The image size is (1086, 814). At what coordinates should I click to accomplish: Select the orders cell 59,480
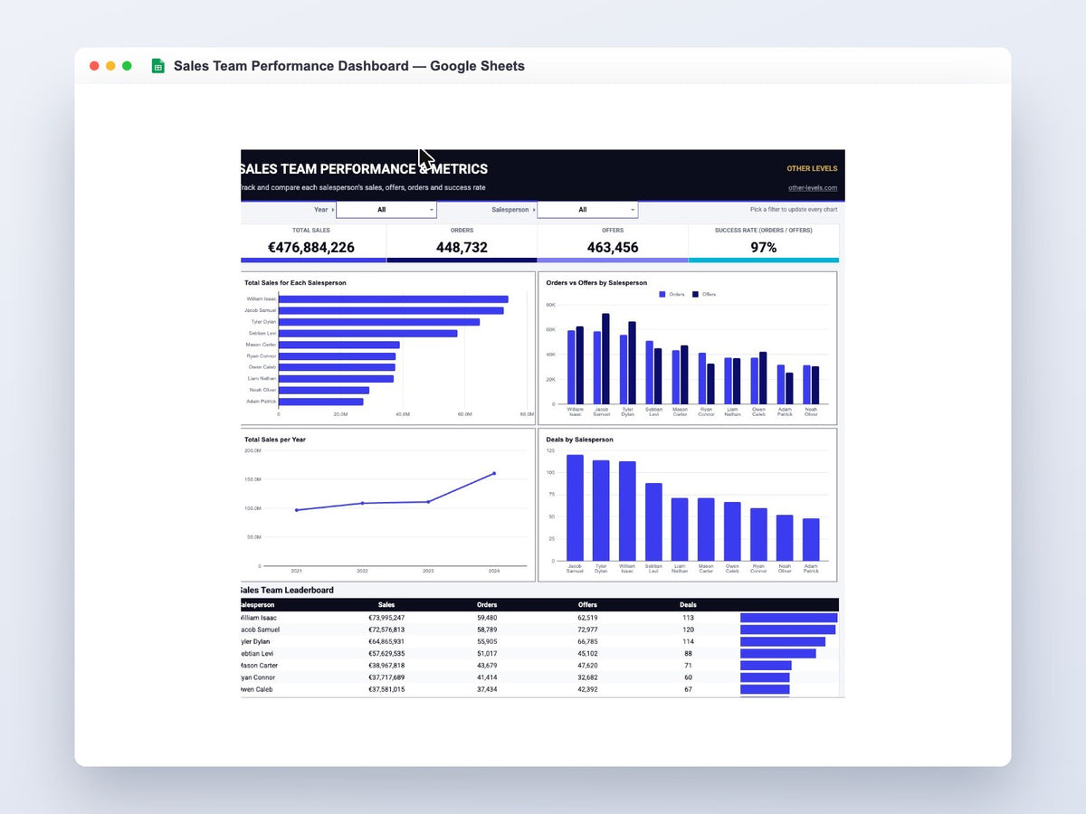487,618
